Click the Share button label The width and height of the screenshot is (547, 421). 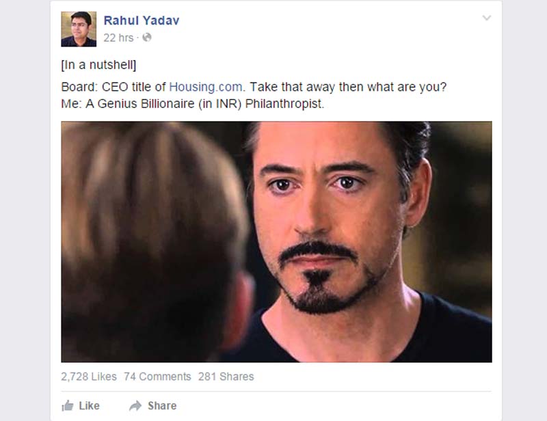click(x=162, y=406)
